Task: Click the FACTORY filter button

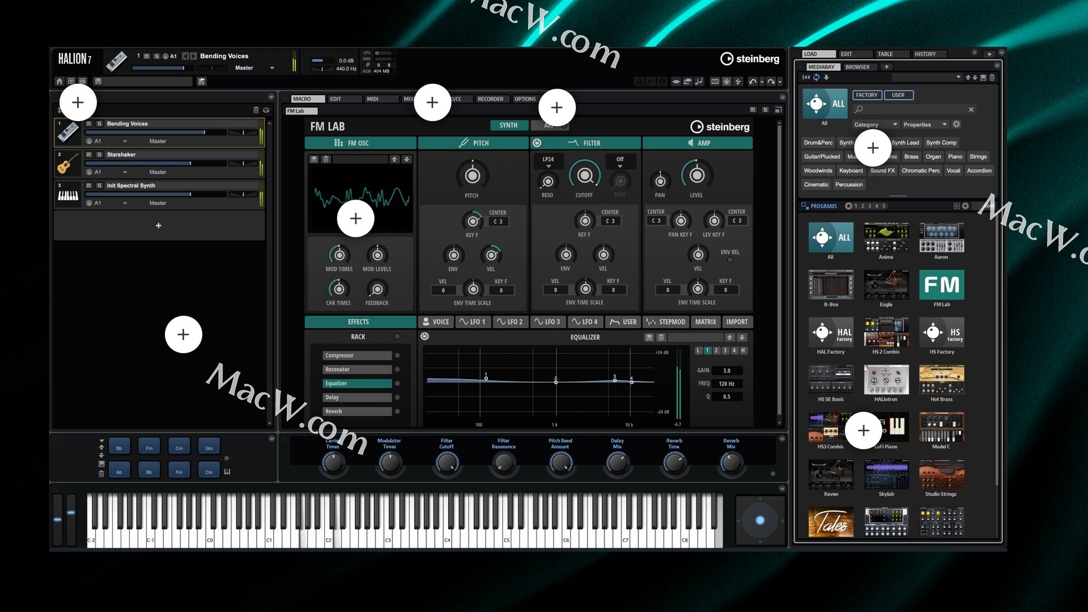Action: 867,95
